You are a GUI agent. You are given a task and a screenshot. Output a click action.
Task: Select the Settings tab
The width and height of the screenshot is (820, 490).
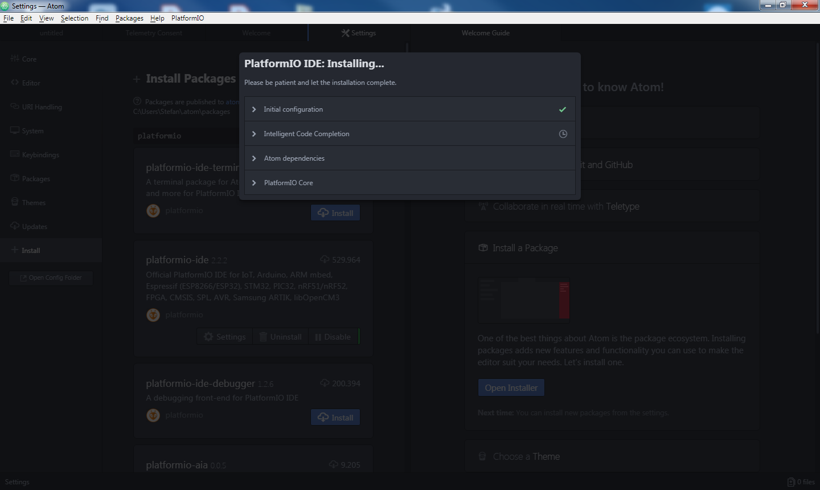point(359,33)
